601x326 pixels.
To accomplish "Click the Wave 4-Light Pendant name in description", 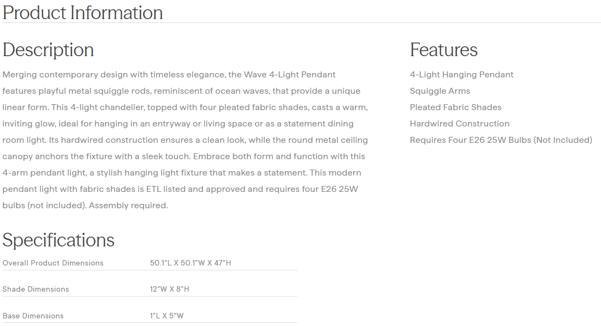I will point(289,75).
